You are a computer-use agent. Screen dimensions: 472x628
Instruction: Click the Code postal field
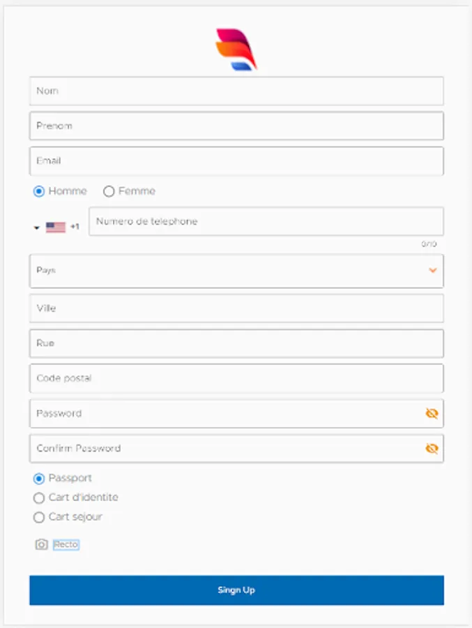coord(236,378)
